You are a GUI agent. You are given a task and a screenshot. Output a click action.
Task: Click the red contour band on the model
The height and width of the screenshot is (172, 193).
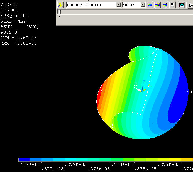pos(98,96)
